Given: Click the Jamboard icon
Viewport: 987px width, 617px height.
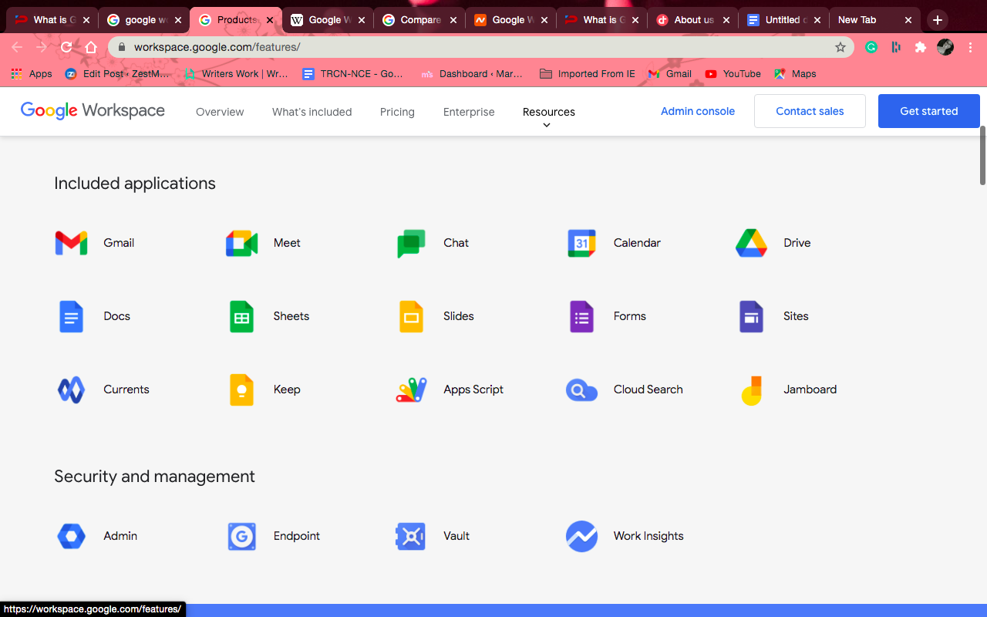Looking at the screenshot, I should coord(751,389).
